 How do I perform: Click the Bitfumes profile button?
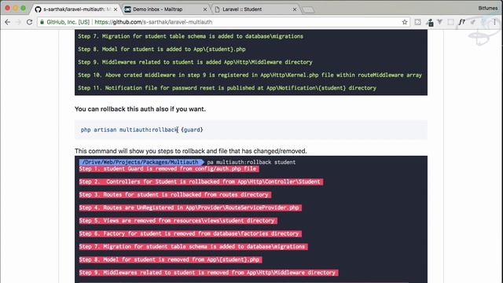[487, 8]
